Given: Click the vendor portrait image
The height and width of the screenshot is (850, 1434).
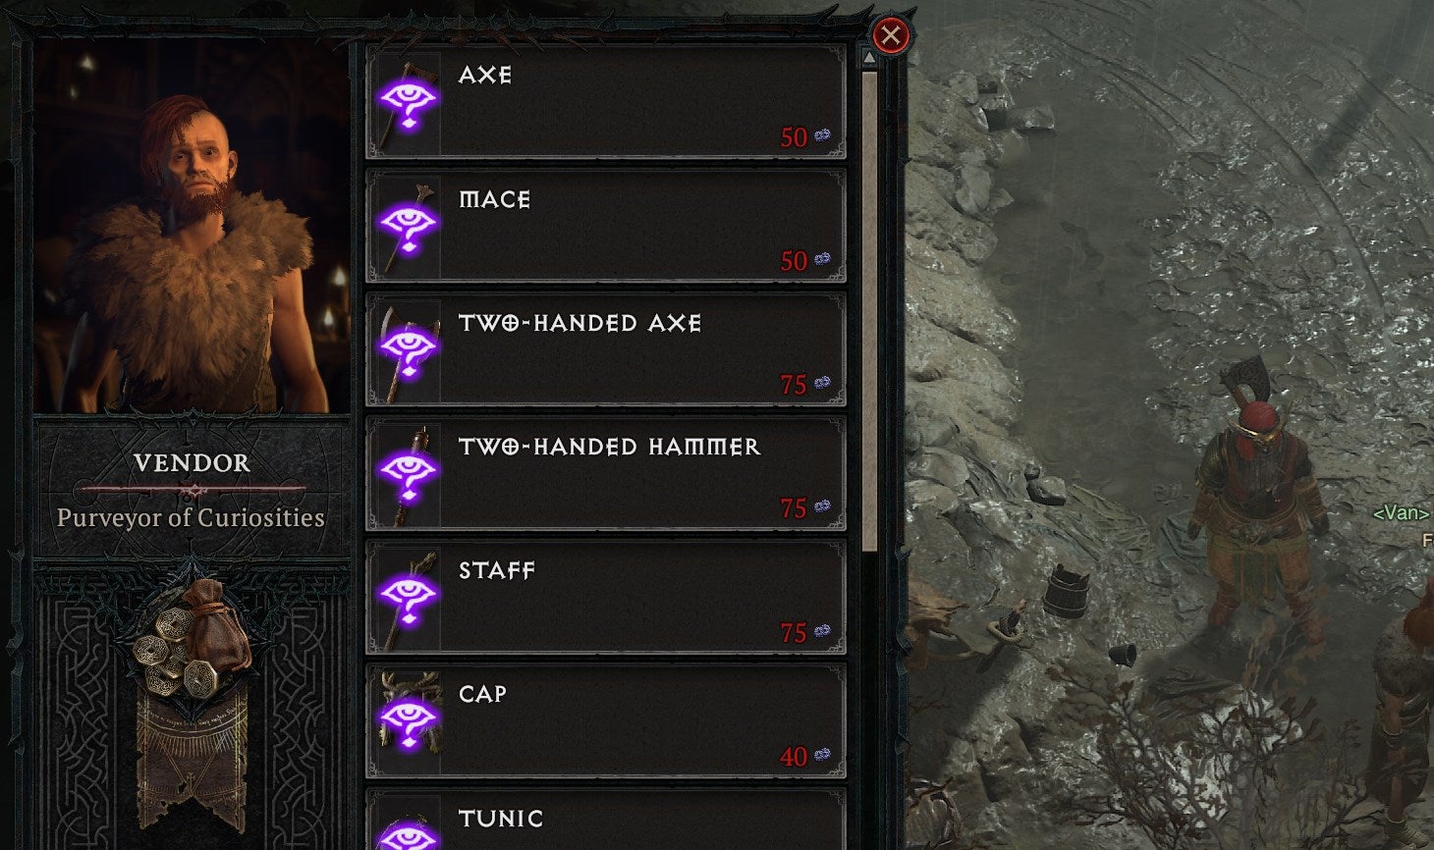Looking at the screenshot, I should [192, 227].
